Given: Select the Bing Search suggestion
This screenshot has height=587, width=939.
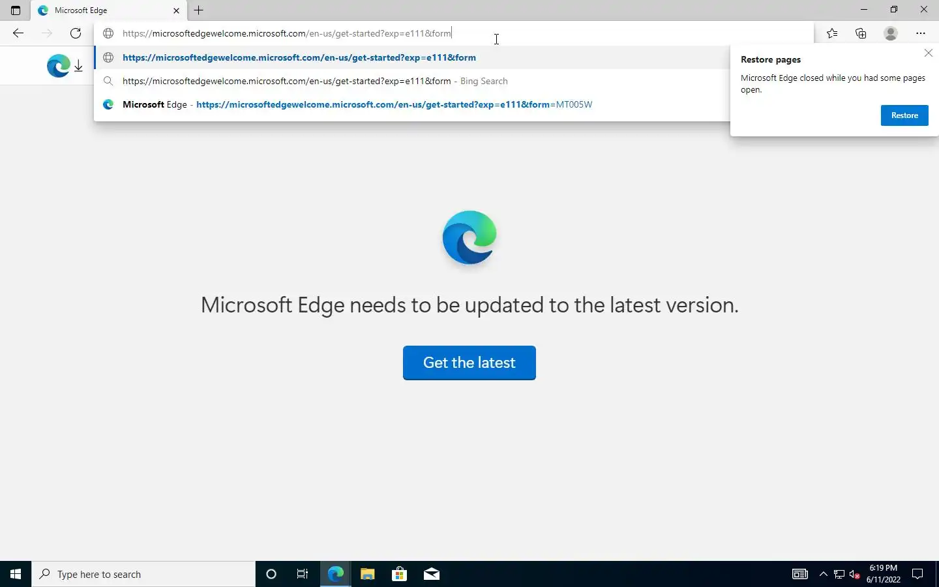Looking at the screenshot, I should click(x=412, y=81).
